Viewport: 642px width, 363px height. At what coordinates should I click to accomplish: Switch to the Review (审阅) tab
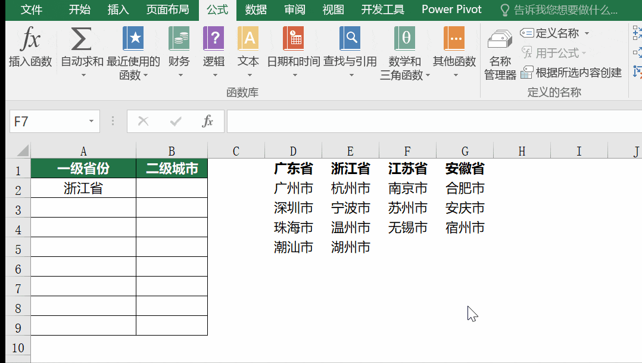tap(295, 10)
